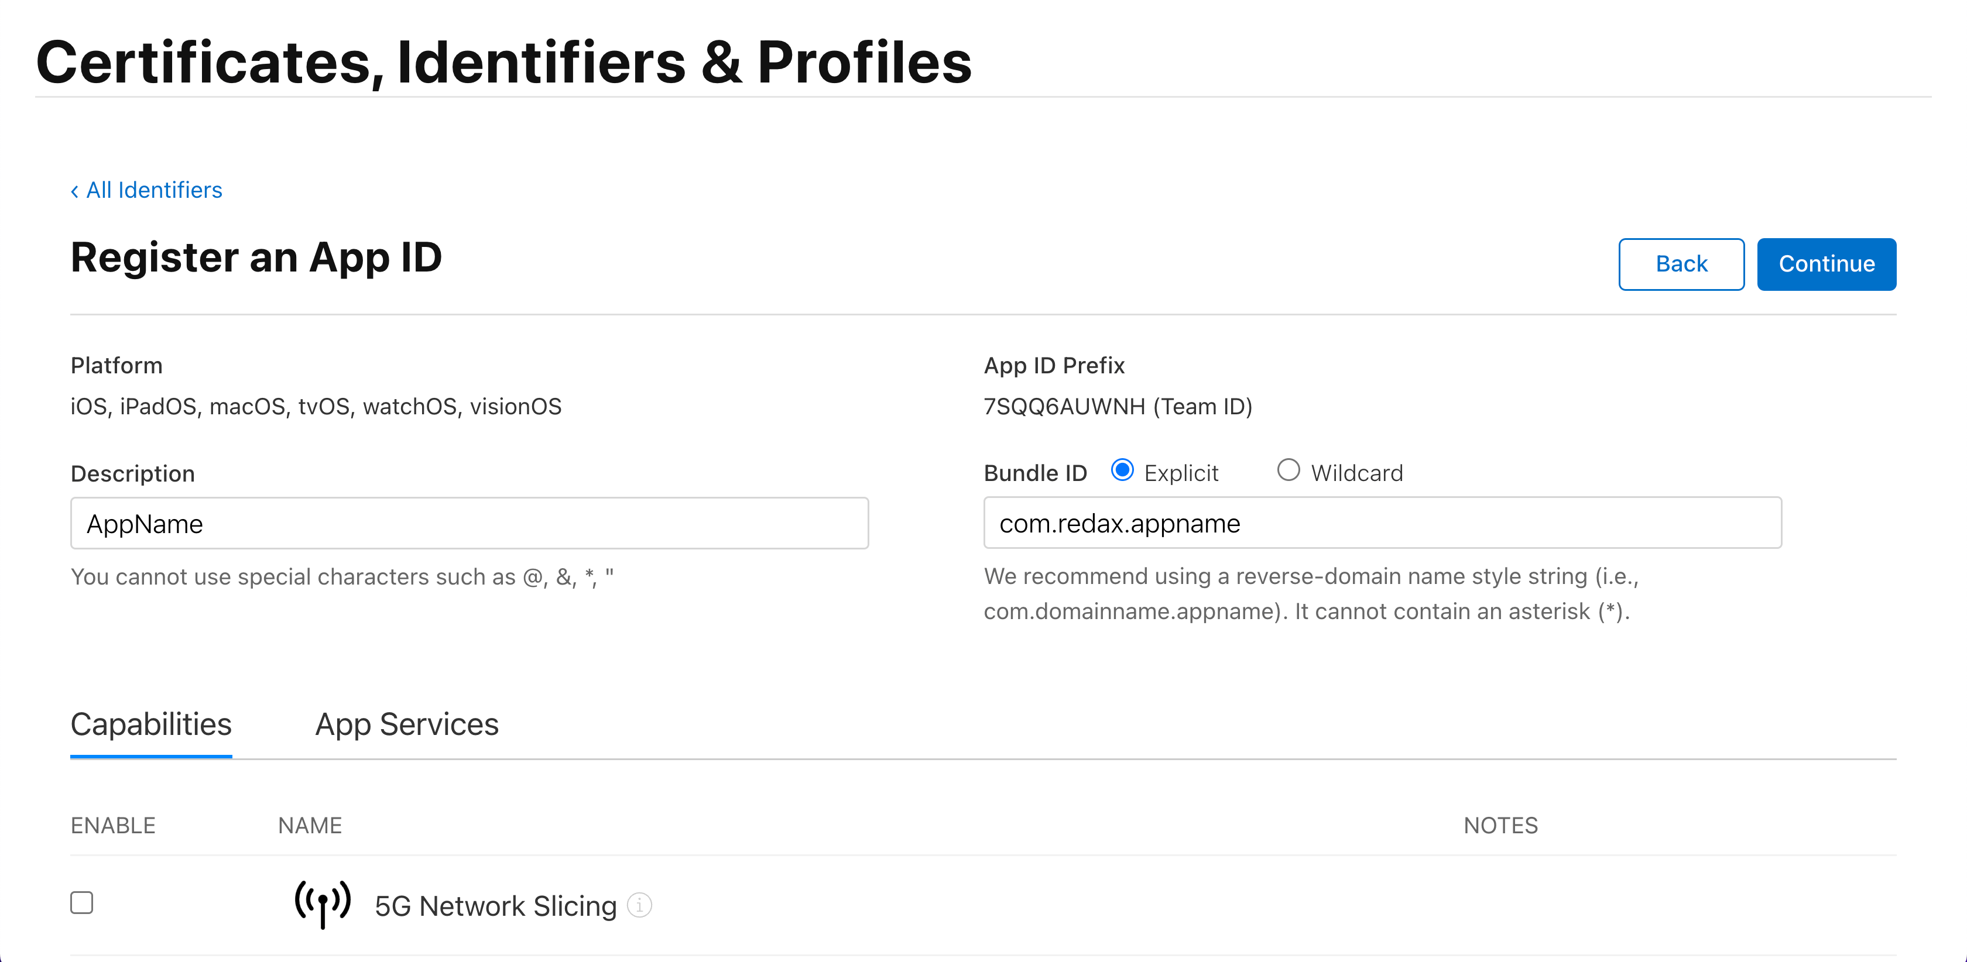Click the Certificates, Identifiers & Profiles page title
Viewport: 1967px width, 962px height.
pyautogui.click(x=504, y=62)
